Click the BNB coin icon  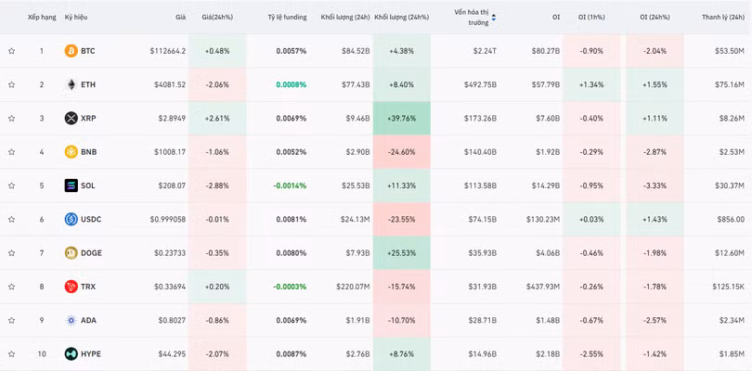click(71, 152)
